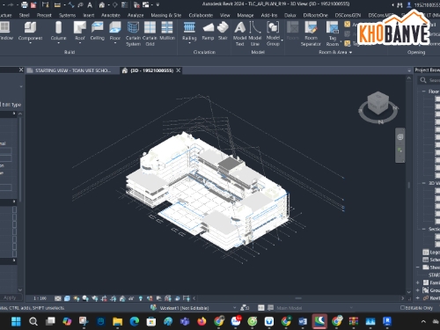Select the Mullion tool
This screenshot has width=440, height=330.
[167, 31]
